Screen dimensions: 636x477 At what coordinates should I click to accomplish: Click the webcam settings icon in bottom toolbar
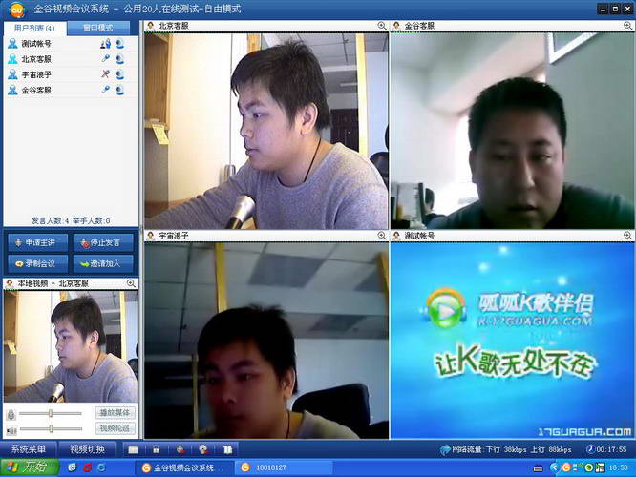click(x=203, y=449)
